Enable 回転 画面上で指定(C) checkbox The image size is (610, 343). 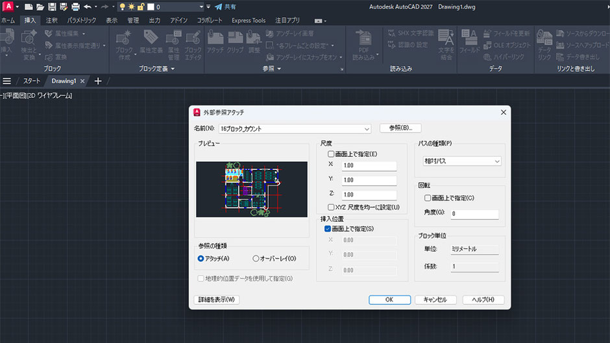pyautogui.click(x=428, y=198)
